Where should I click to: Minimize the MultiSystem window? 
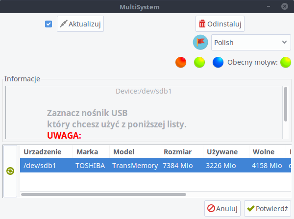coord(269,6)
